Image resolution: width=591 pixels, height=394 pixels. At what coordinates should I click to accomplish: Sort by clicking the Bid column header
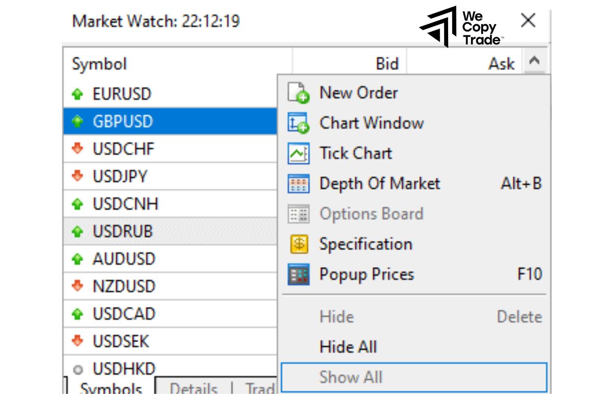coord(387,64)
